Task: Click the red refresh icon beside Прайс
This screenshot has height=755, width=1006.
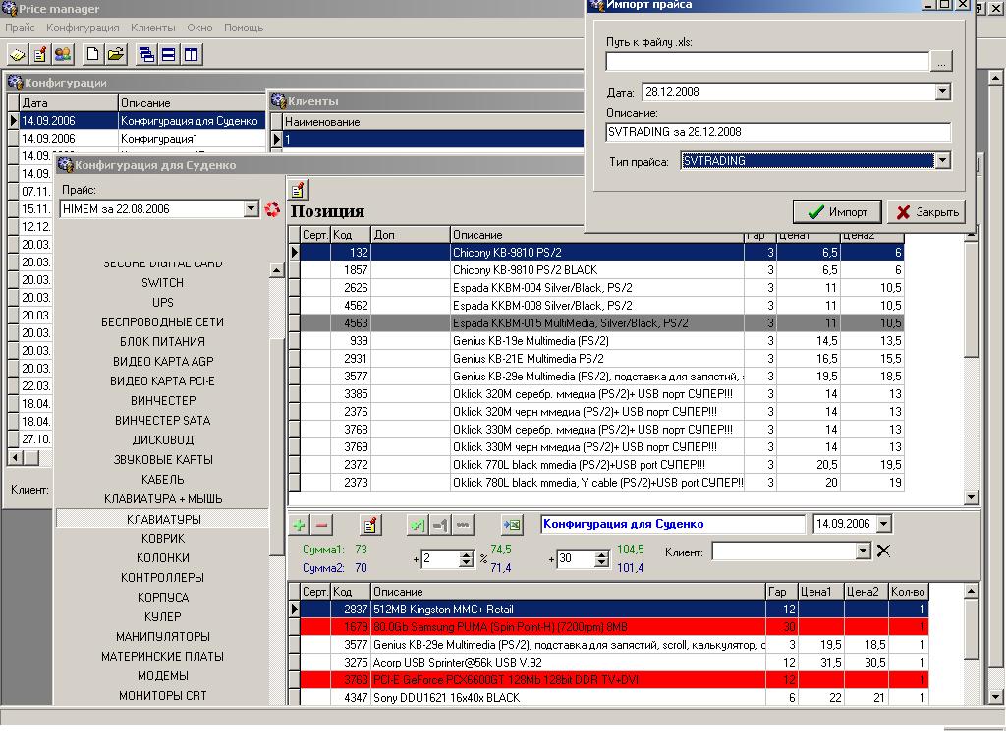Action: [273, 209]
